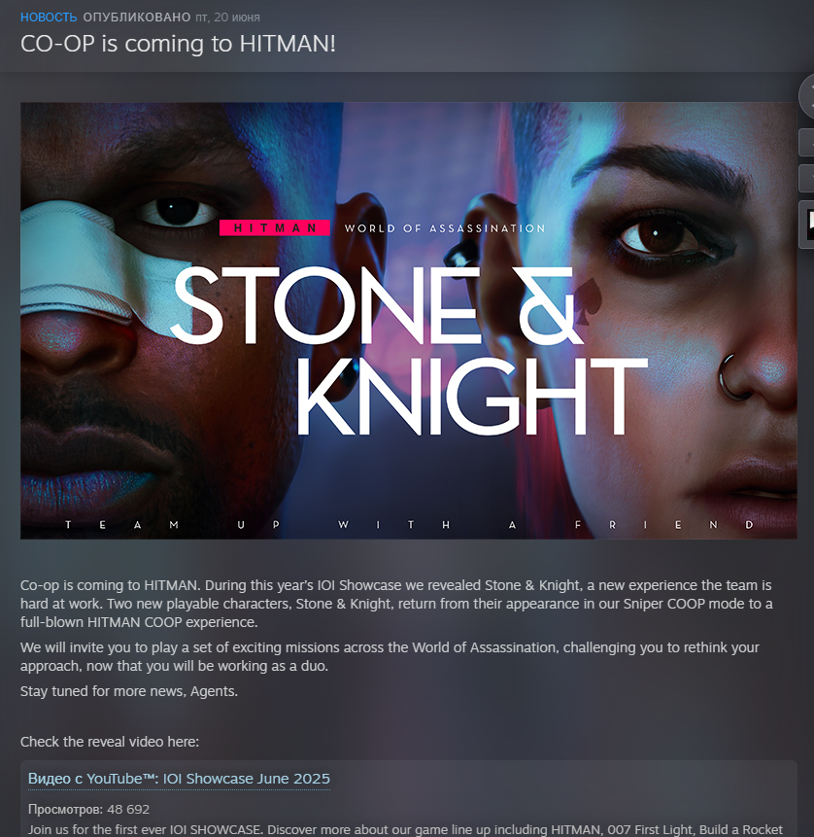Click the ОПУБЛИКОВАНО label
814x837 pixels.
click(137, 17)
